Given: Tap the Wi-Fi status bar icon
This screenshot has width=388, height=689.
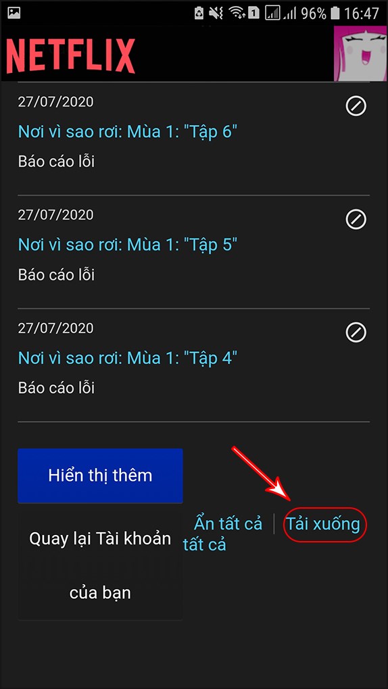Looking at the screenshot, I should [x=238, y=14].
